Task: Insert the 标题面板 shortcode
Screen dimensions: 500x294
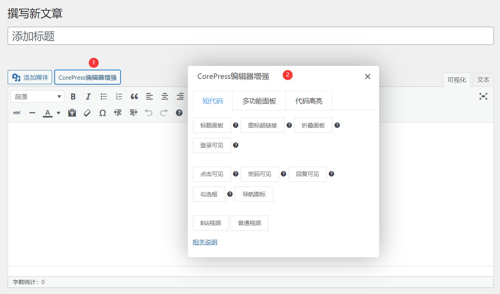Action: [x=212, y=125]
